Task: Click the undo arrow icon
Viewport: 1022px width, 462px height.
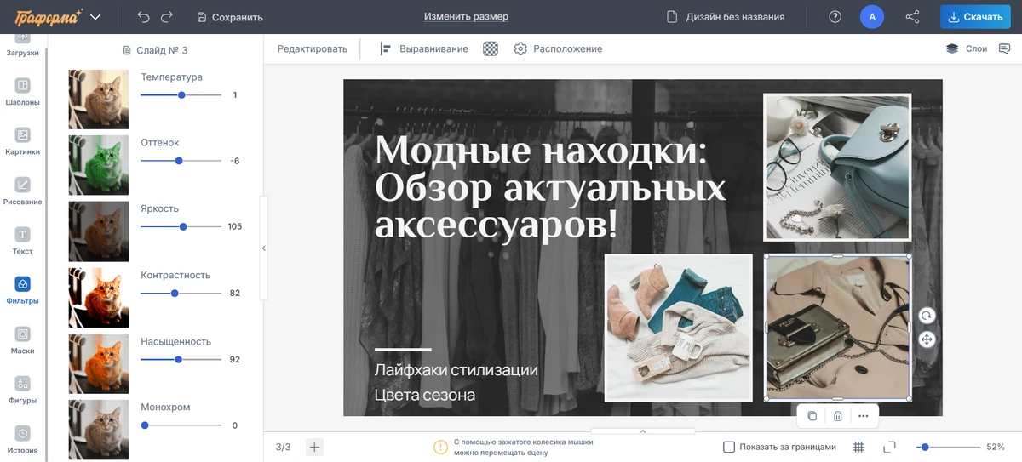Action: [143, 17]
